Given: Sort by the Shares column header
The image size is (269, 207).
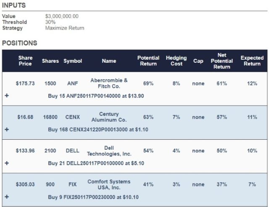Looking at the screenshot, I should pyautogui.click(x=50, y=61).
